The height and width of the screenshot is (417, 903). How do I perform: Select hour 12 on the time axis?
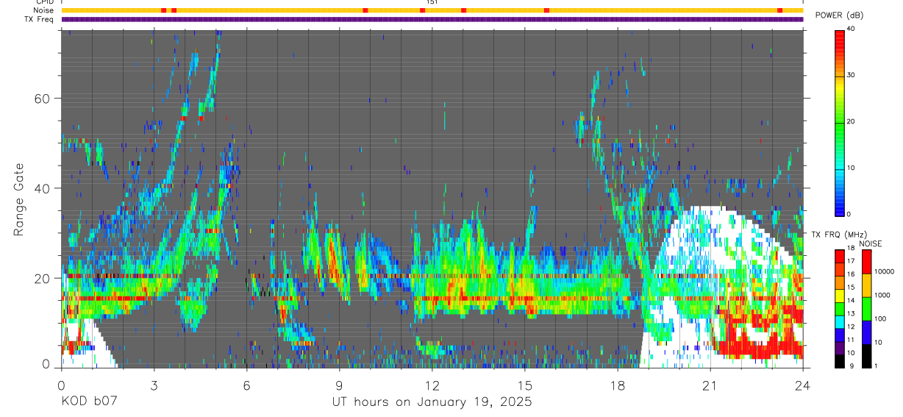point(432,385)
